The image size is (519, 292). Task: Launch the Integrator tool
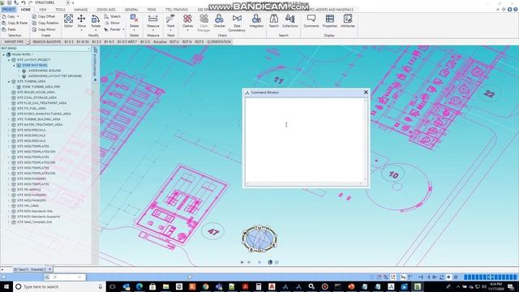click(256, 21)
